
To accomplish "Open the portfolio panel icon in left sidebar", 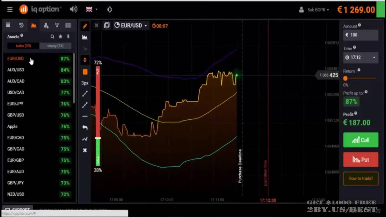I will click(x=8, y=25).
